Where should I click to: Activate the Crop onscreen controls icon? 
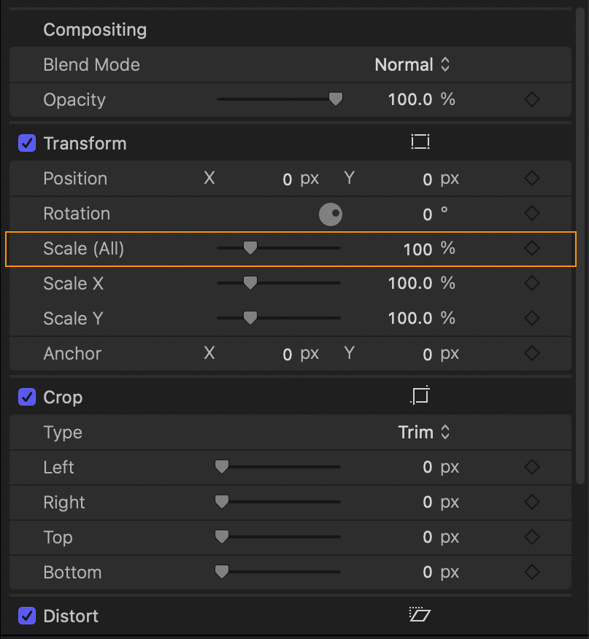pos(420,395)
